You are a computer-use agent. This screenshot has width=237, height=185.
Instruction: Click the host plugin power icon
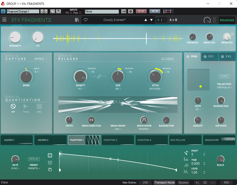(3, 11)
